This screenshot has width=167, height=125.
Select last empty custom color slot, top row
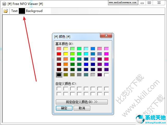pyautogui.click(x=106, y=89)
